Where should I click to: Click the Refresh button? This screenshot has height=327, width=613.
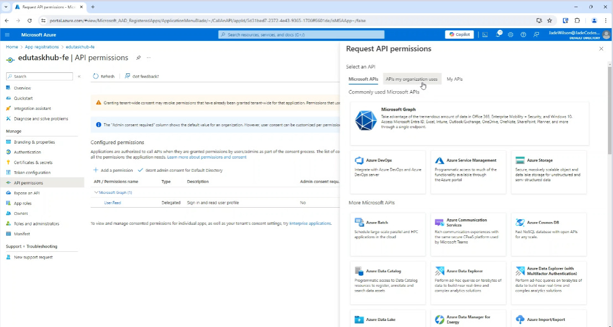pos(103,76)
